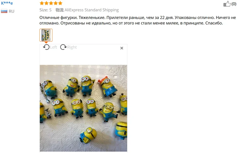The height and width of the screenshot is (153, 237).
Task: Click the enlarged minions photo
Action: coord(83,108)
